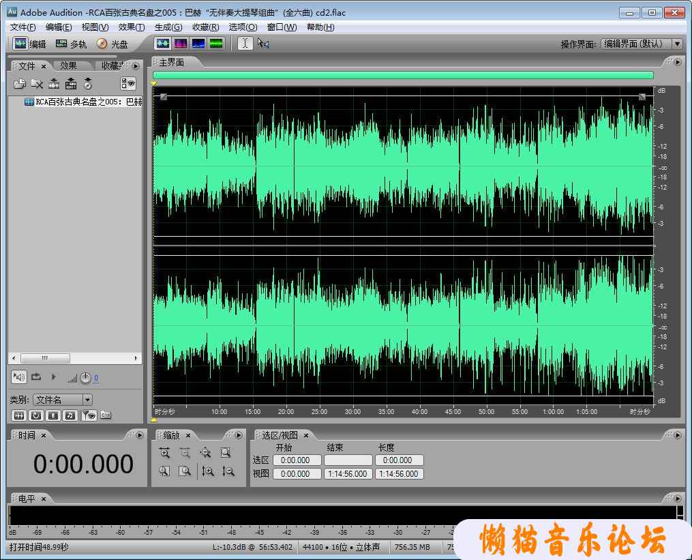
Task: Switch to 效果 tab in left panel
Action: 68,65
